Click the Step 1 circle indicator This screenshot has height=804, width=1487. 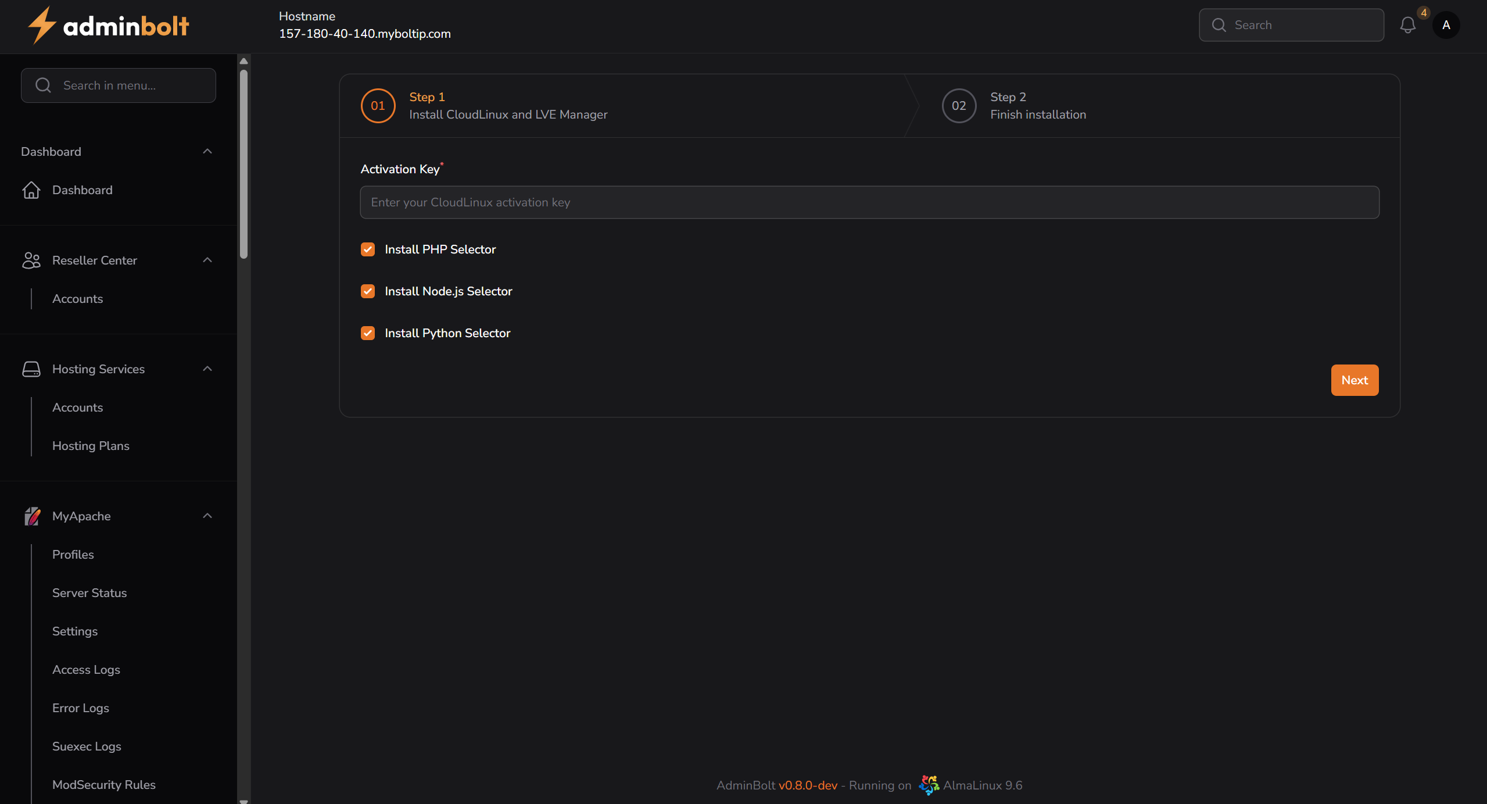click(x=378, y=106)
